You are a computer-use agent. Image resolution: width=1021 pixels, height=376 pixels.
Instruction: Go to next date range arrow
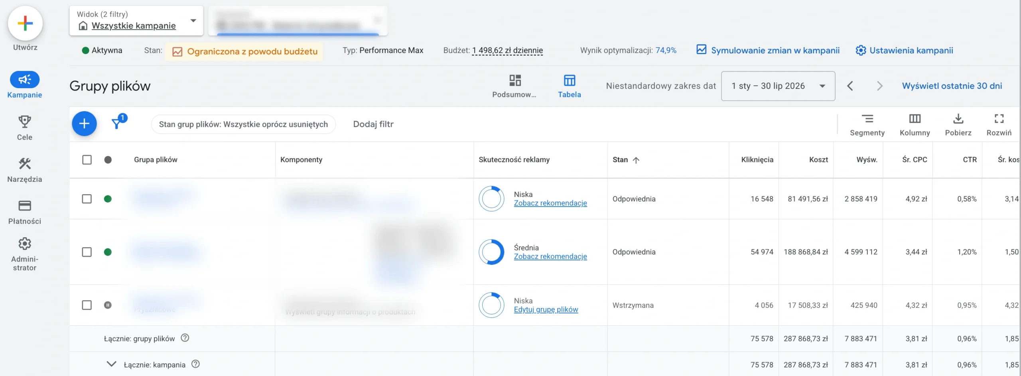[x=879, y=86]
